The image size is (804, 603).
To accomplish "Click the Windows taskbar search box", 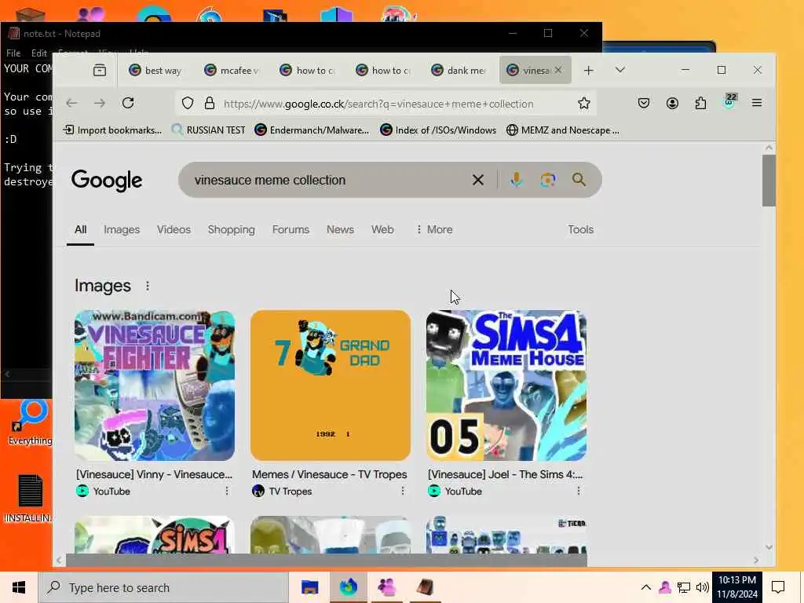I will (163, 587).
